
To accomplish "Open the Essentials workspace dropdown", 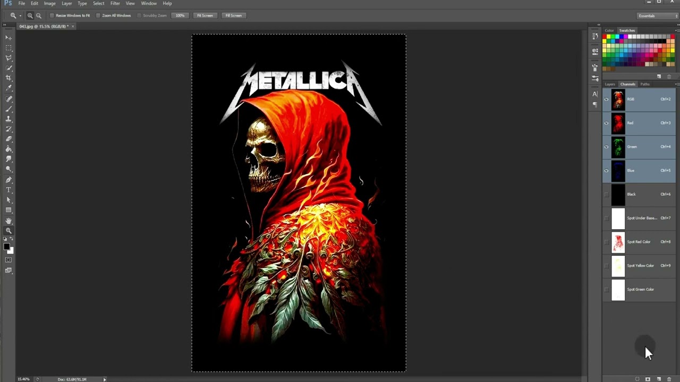I will (x=657, y=16).
